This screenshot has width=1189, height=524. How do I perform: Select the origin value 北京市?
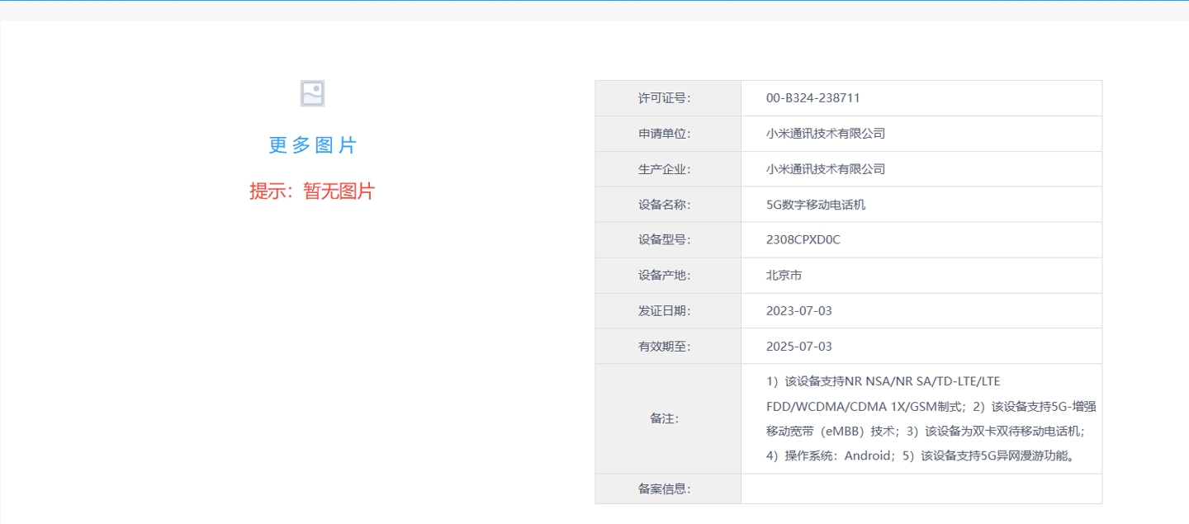coord(784,276)
